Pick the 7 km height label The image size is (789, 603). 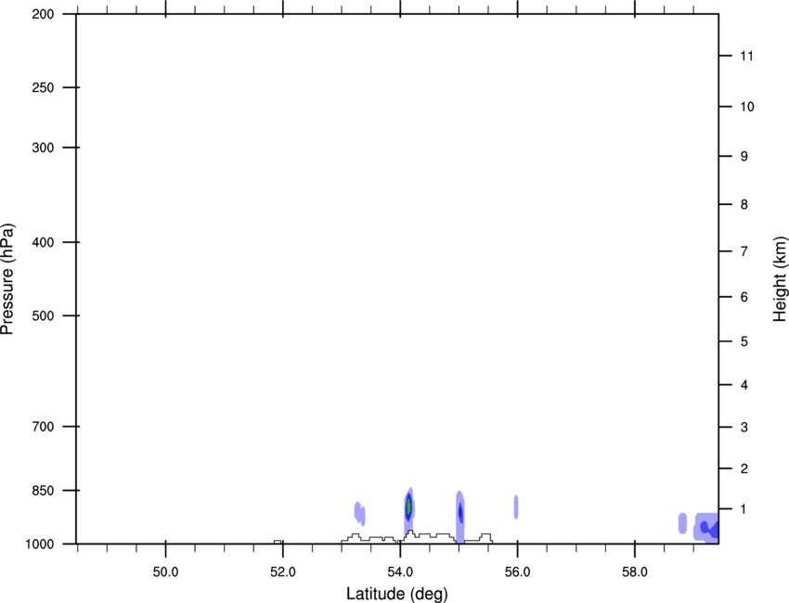[x=744, y=251]
